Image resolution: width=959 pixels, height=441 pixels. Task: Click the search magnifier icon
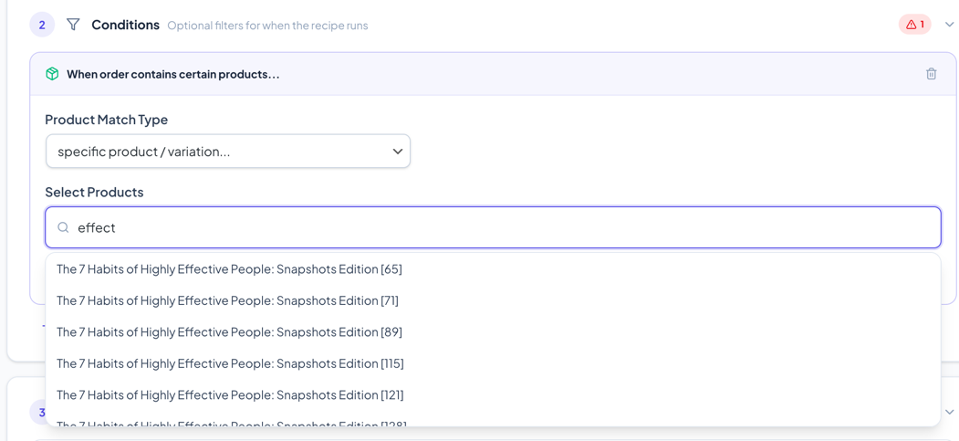tap(63, 227)
